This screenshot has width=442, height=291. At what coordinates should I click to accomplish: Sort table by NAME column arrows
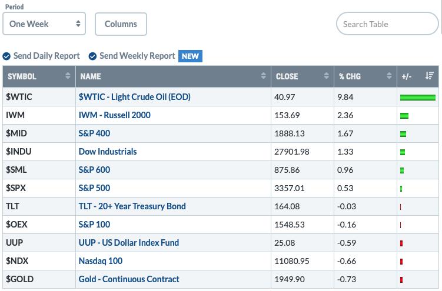[263, 75]
